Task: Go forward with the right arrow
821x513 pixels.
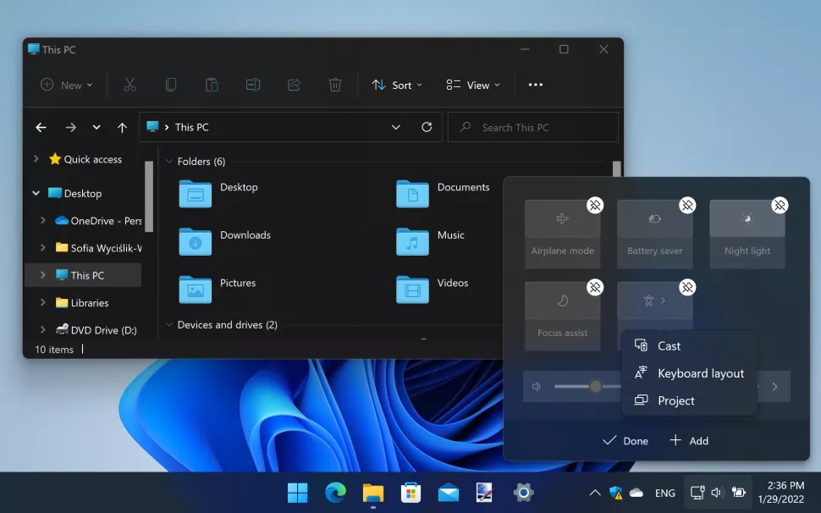Action: click(x=71, y=127)
